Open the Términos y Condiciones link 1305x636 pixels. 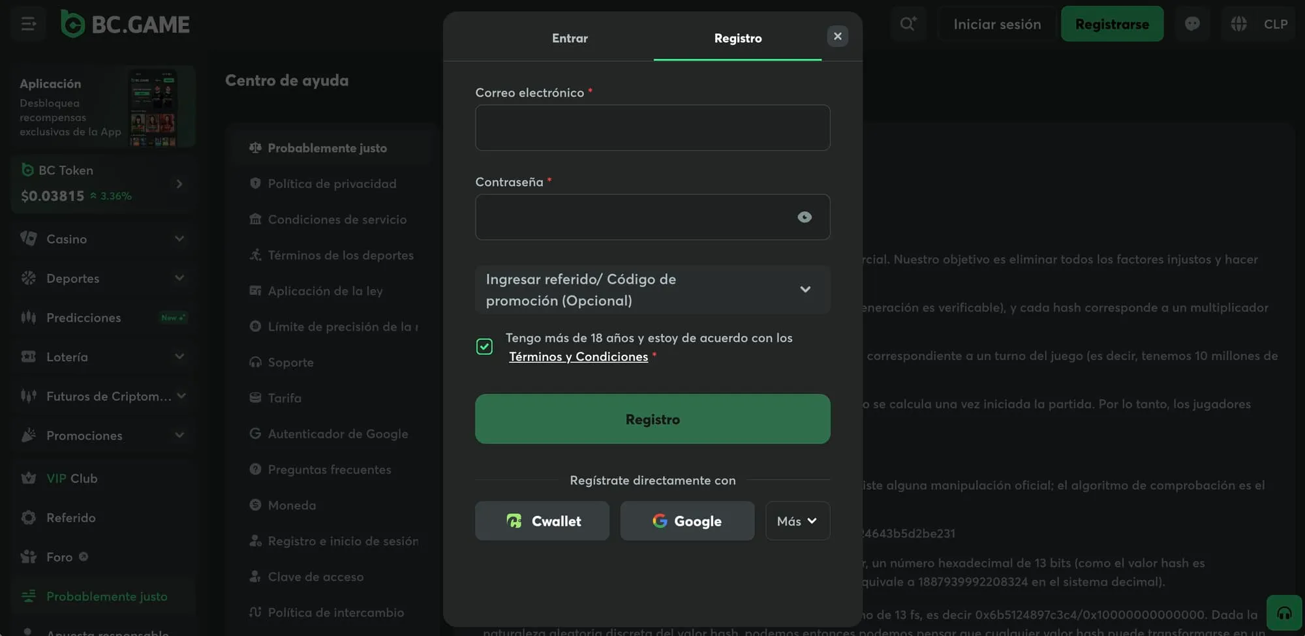point(578,357)
